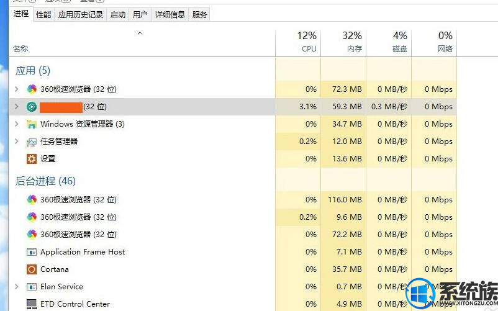498x311 pixels.
Task: Switch to the 进程 tab
Action: tap(21, 14)
